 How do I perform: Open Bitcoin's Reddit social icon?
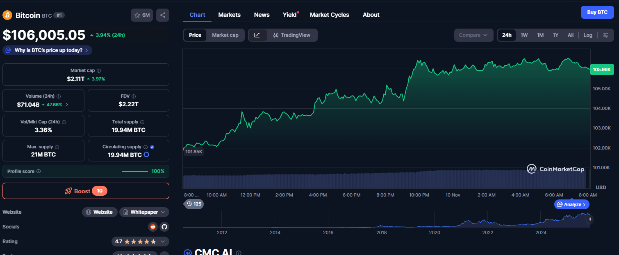click(153, 227)
